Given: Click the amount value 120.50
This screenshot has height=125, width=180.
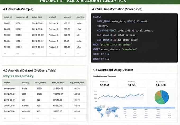Looking at the screenshot, I should pos(67,23).
